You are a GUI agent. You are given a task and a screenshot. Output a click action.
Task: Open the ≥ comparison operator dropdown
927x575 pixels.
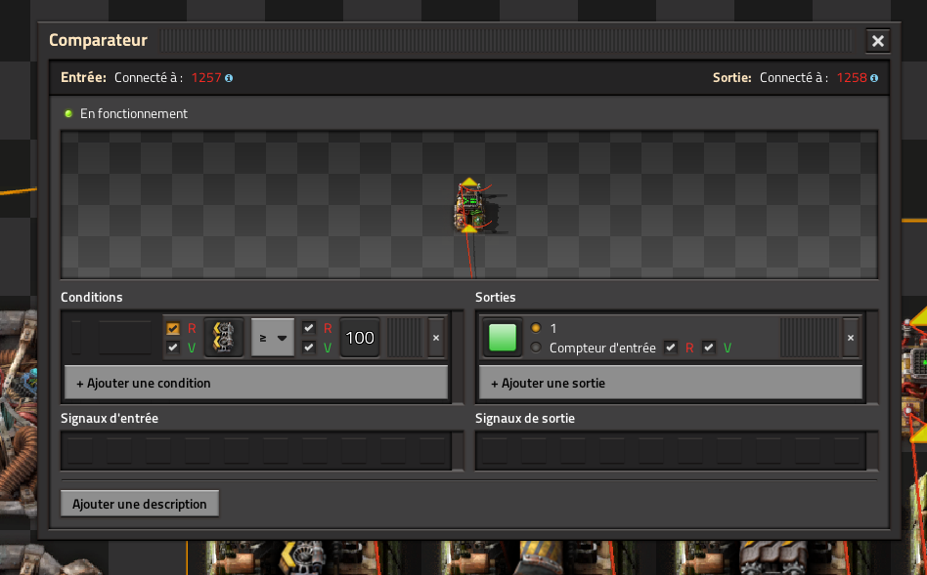273,338
